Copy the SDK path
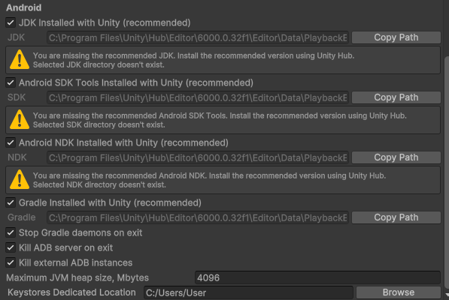Image resolution: width=449 pixels, height=300 pixels. 396,97
